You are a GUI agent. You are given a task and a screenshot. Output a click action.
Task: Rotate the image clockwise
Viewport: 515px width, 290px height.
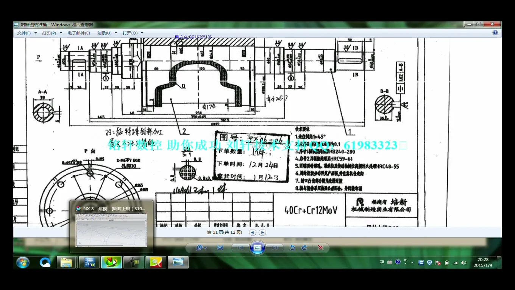point(304,248)
